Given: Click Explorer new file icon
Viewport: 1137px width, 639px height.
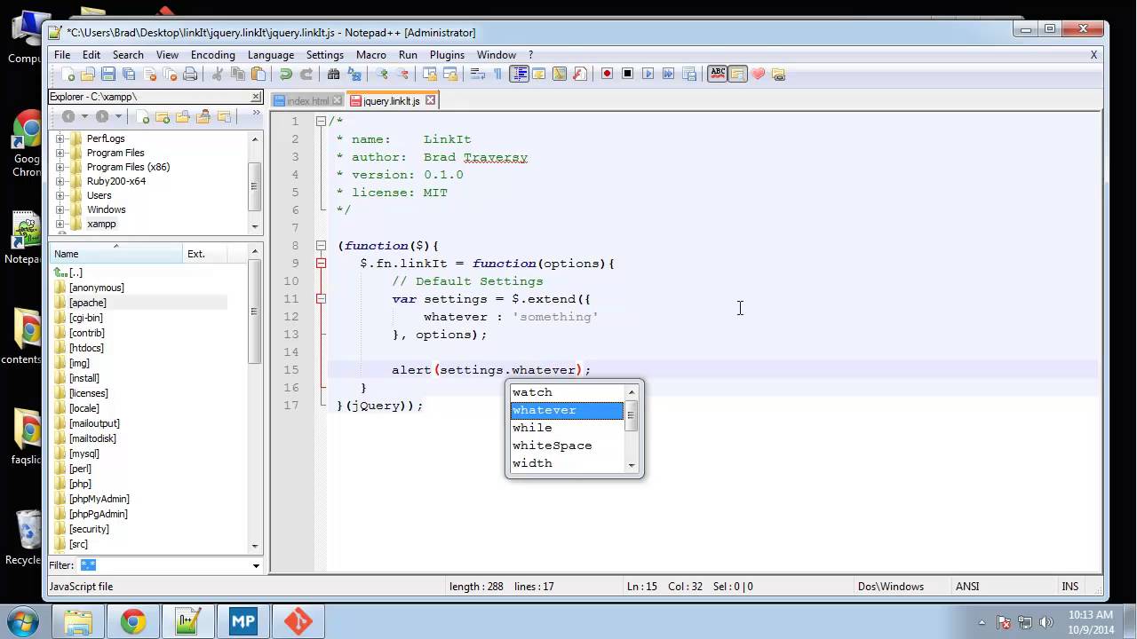Looking at the screenshot, I should (x=143, y=116).
